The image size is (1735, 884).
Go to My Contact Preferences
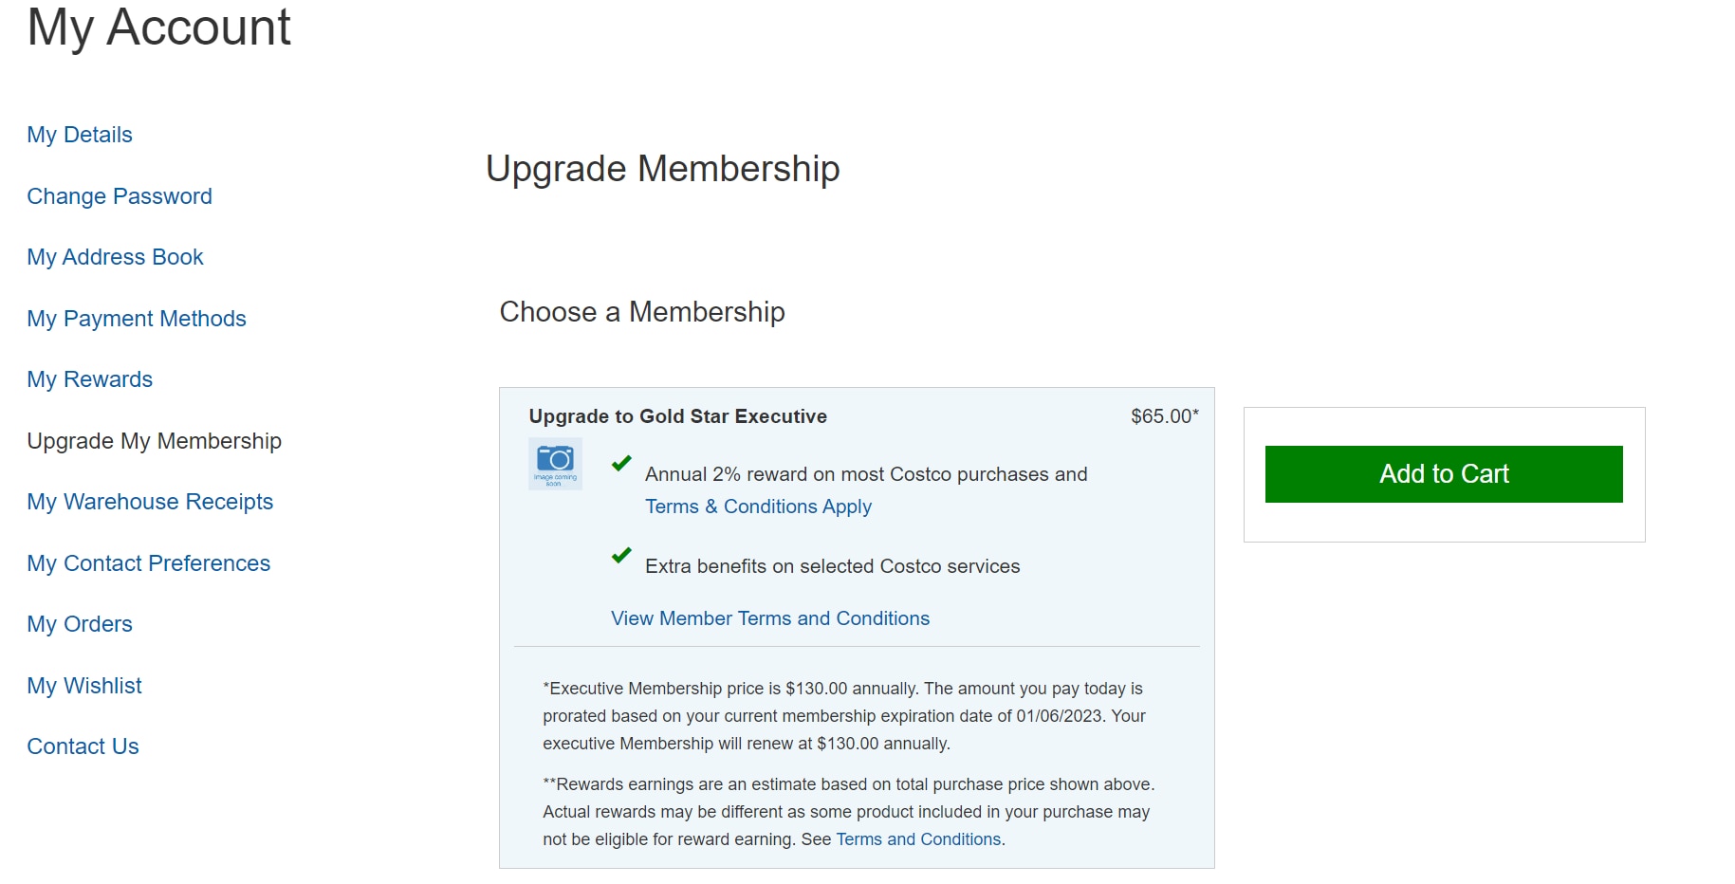pos(149,563)
